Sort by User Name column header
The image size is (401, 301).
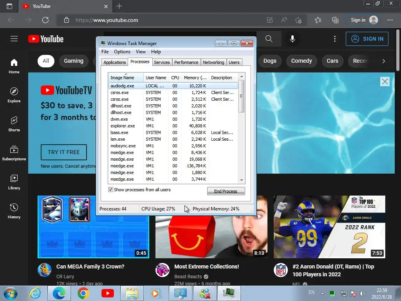click(x=156, y=78)
